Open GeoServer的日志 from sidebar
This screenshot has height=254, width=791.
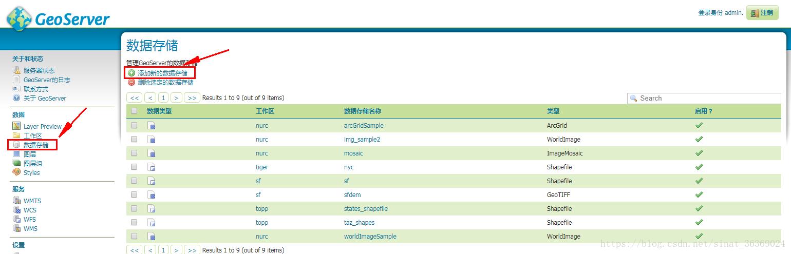(x=47, y=80)
